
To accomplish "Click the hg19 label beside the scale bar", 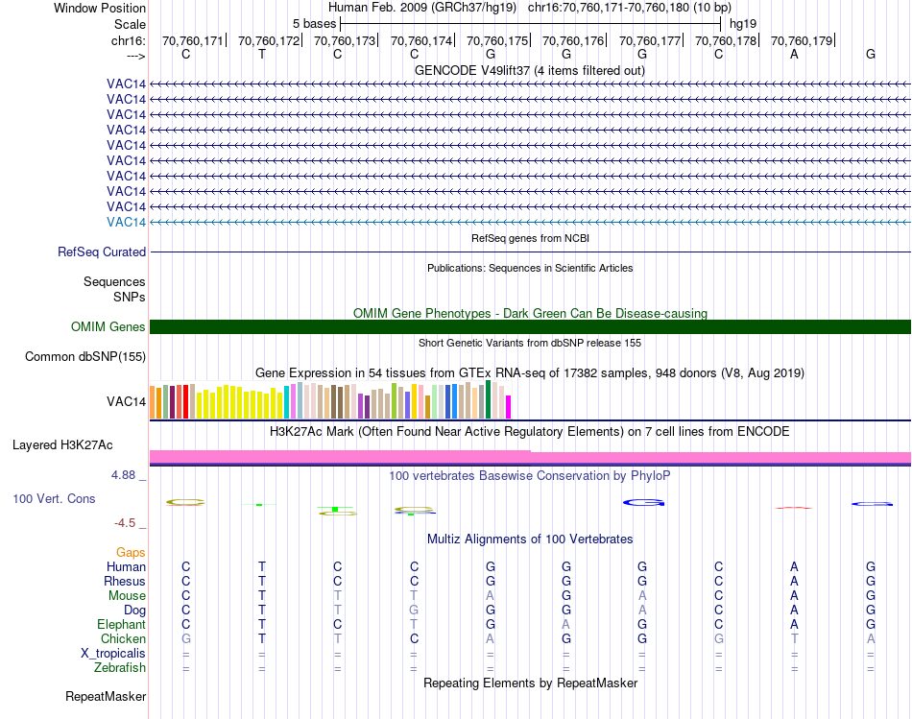I will coord(743,24).
